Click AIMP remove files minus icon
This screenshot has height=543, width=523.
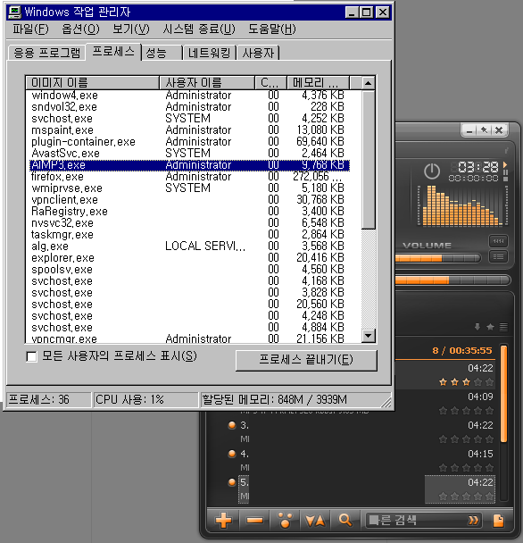pos(254,520)
